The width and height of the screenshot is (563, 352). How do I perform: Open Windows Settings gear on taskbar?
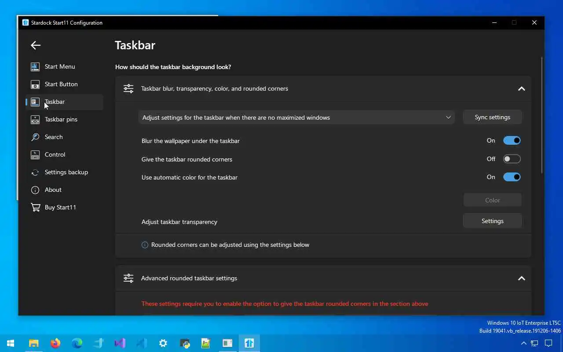tap(163, 343)
